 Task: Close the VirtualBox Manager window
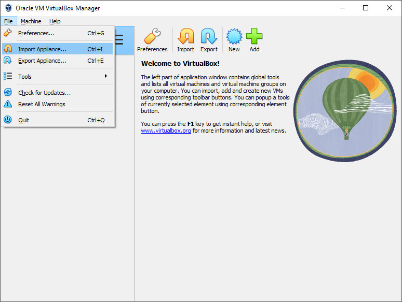point(390,8)
